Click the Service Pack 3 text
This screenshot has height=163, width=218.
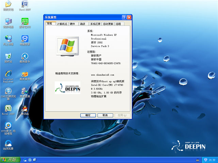pos(100,46)
